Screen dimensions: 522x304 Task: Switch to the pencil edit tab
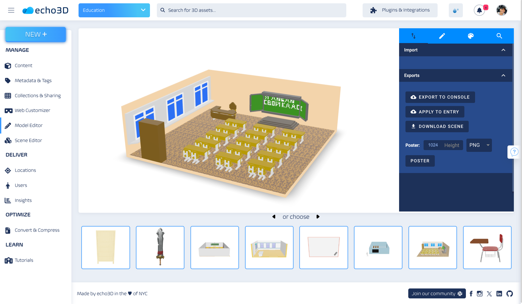pos(442,36)
